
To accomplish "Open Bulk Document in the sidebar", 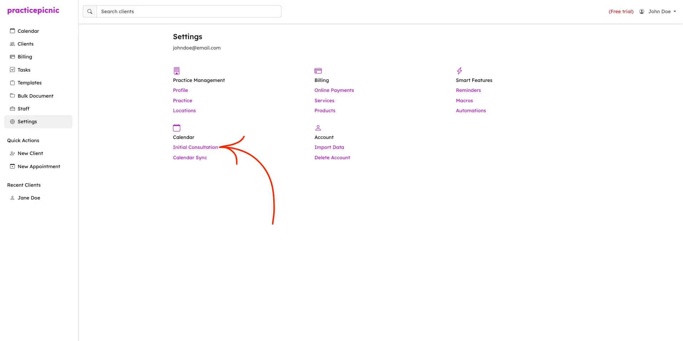I will (38, 96).
